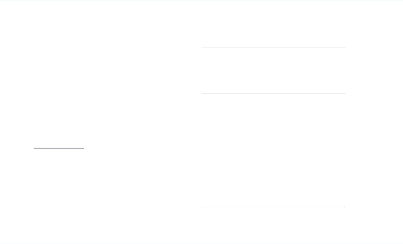Click the right end of bottom divider line
Viewport: 403px width, 244px height.
(x=344, y=207)
